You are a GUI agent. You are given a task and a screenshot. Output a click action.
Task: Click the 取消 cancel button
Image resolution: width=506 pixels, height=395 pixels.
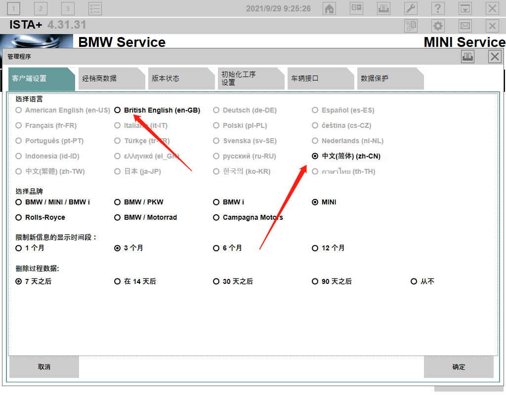(x=44, y=367)
